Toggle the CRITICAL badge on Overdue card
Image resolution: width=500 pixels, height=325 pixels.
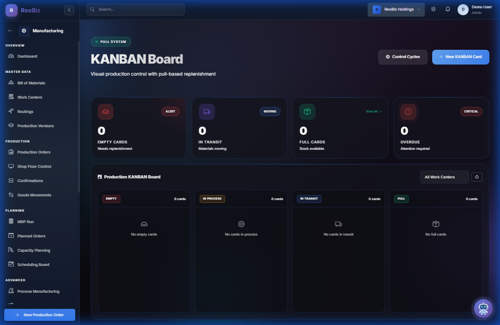click(471, 111)
